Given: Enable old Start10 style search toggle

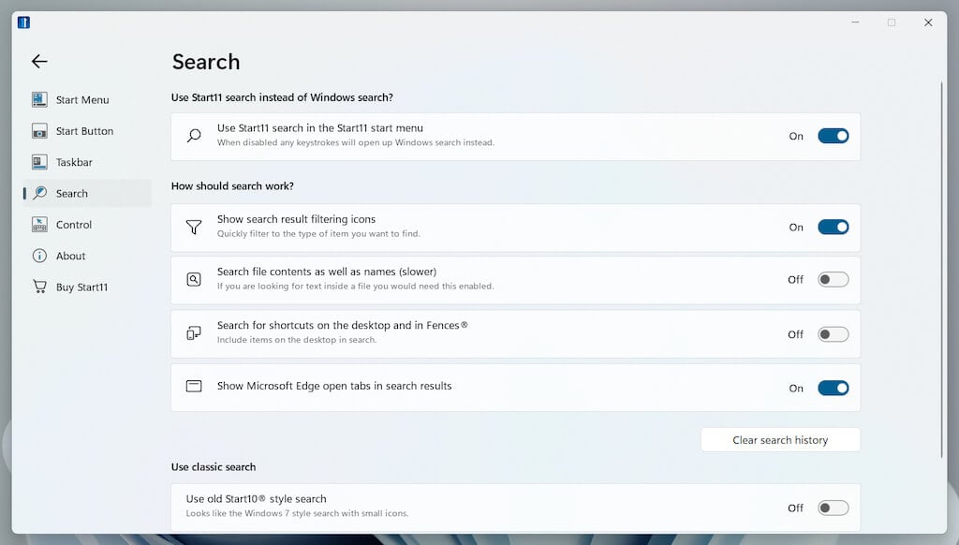Looking at the screenshot, I should point(833,508).
